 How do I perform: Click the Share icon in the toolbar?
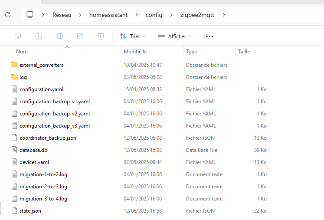point(80,36)
